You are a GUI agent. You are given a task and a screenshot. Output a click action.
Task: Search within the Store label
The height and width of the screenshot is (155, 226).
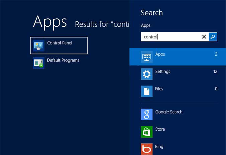[160, 129]
